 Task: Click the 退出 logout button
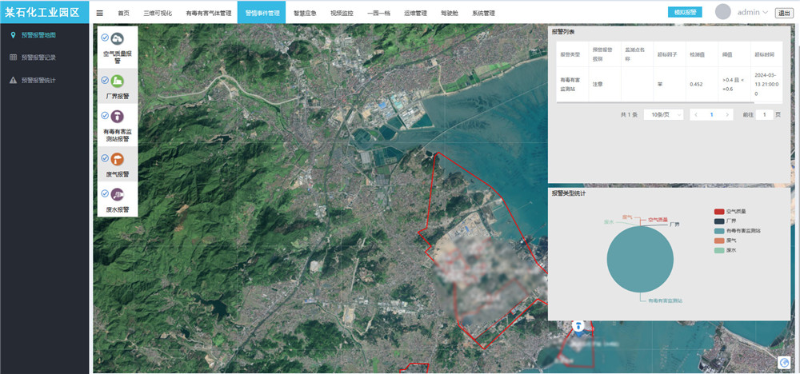pos(785,13)
